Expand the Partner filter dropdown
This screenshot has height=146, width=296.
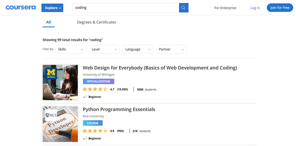(171, 49)
